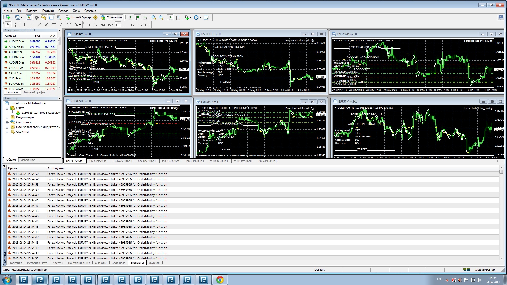Image resolution: width=507 pixels, height=285 pixels.
Task: Open the Файл menu
Action: click(8, 11)
